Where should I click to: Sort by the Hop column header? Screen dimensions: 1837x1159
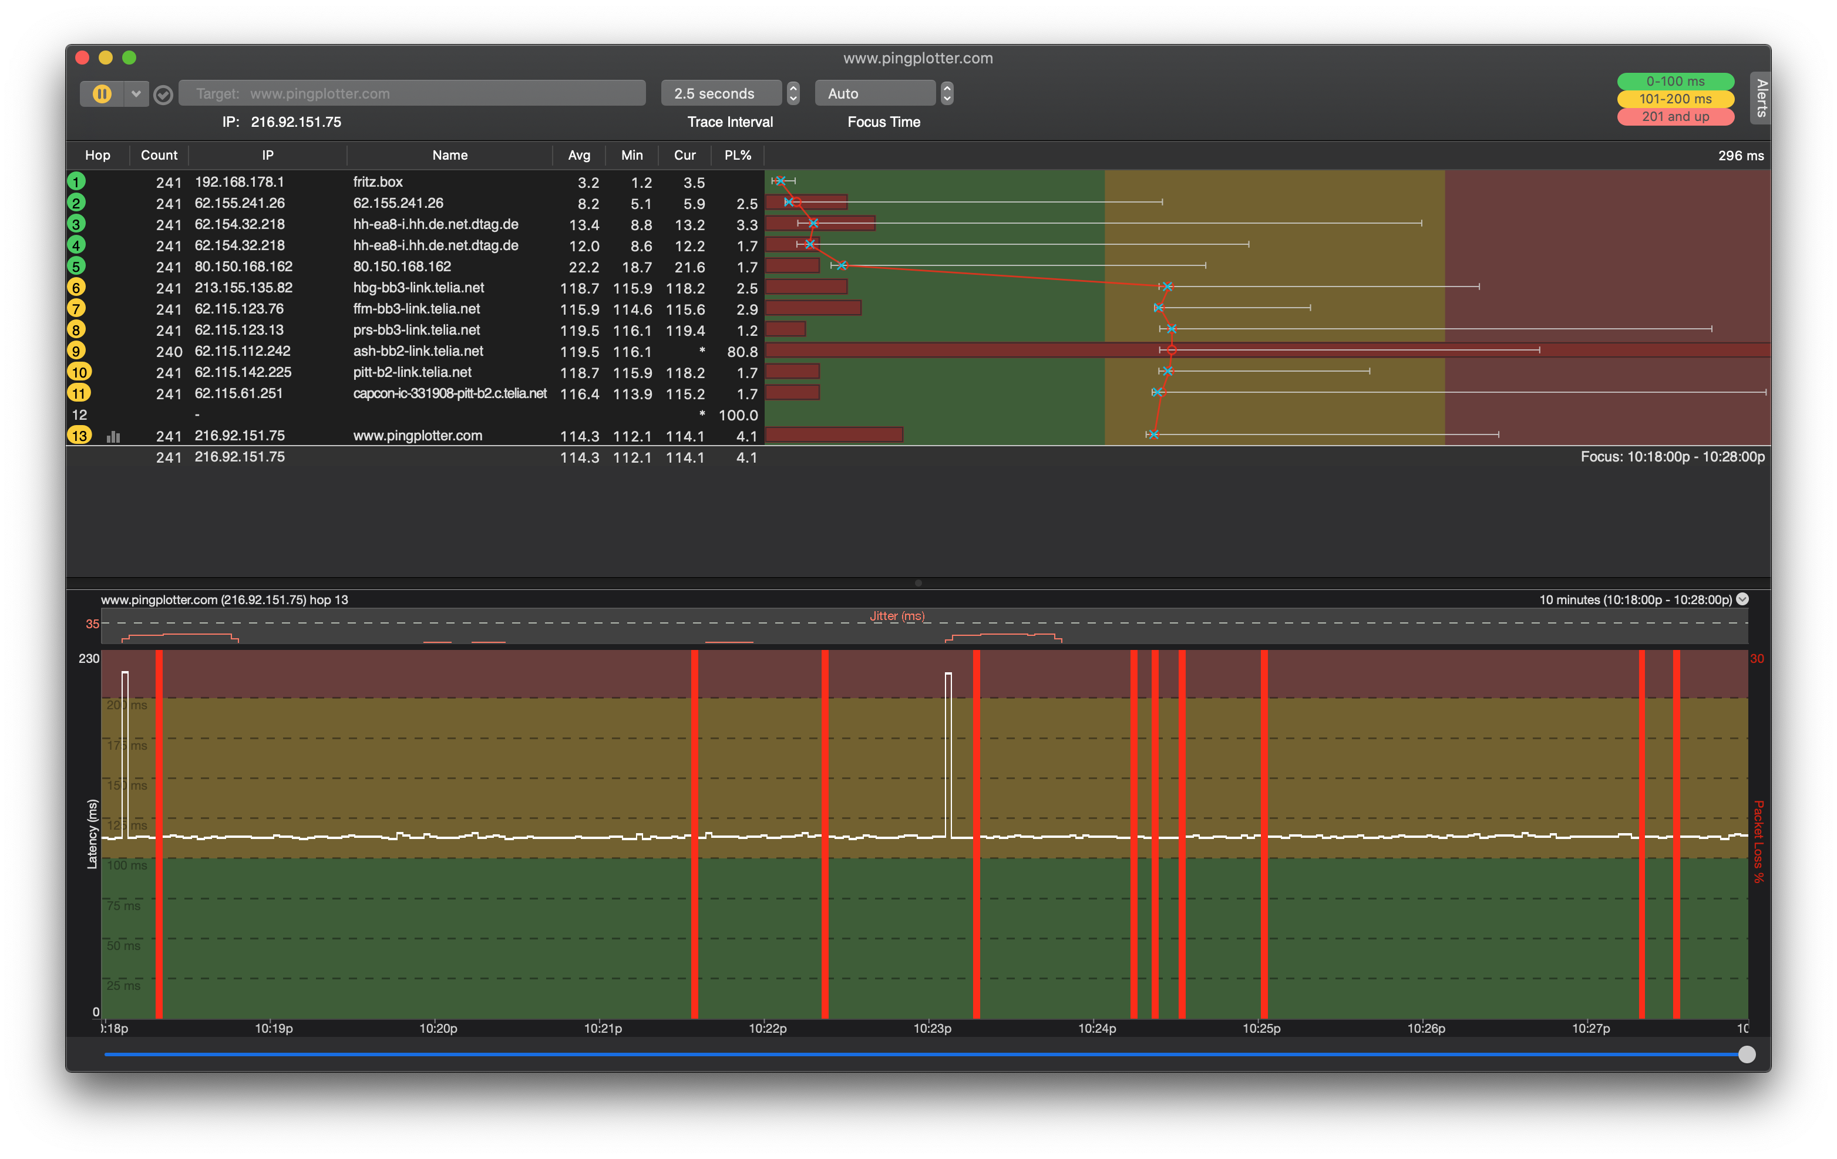point(97,155)
